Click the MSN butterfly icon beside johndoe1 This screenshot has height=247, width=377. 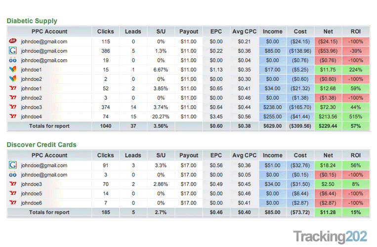13,70
